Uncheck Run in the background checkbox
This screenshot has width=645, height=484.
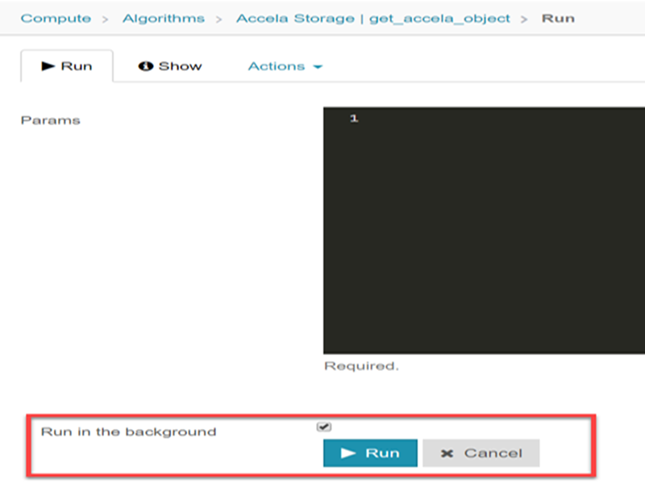[x=324, y=427]
